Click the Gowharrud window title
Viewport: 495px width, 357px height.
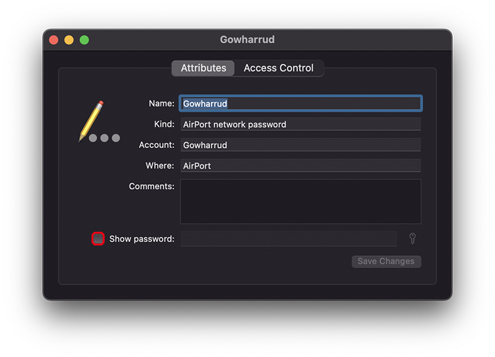point(247,40)
